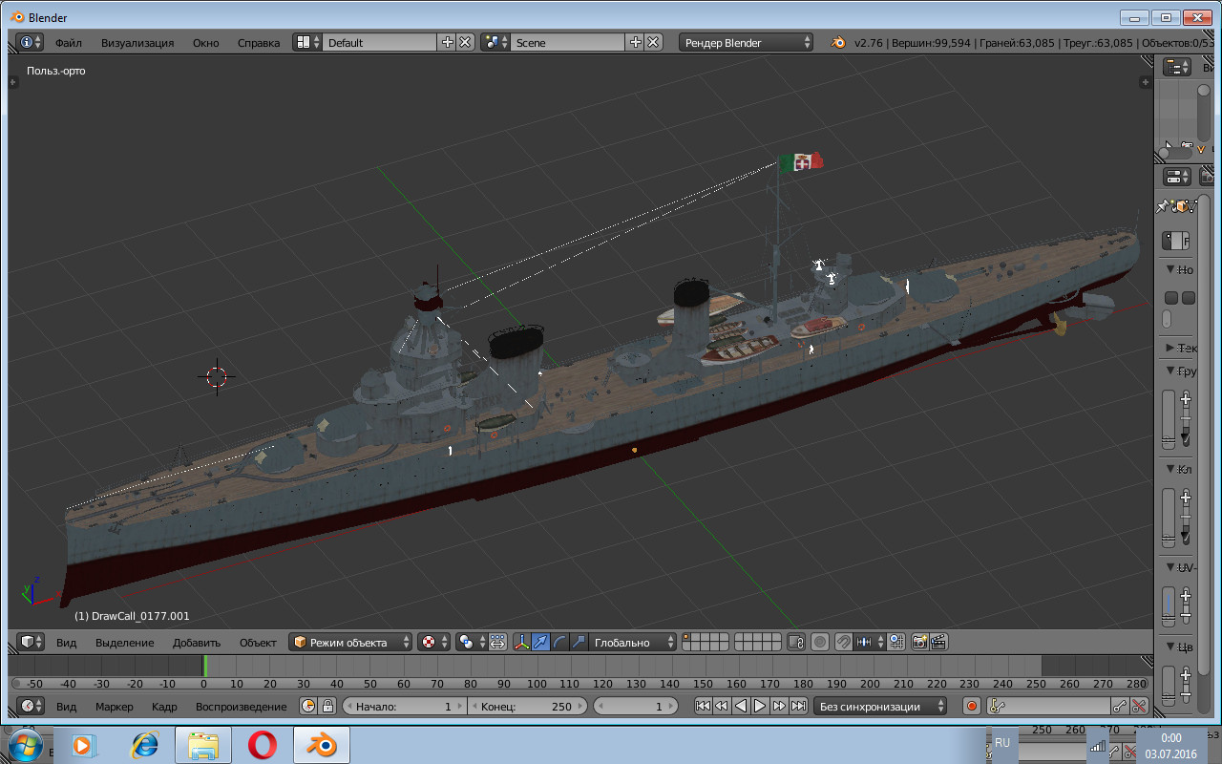Toggle the lock camera to layers icon

point(796,642)
